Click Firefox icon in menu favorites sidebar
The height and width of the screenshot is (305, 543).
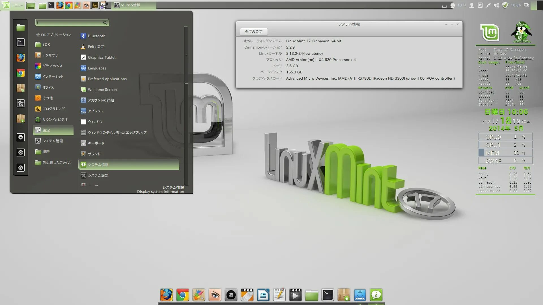[20, 58]
